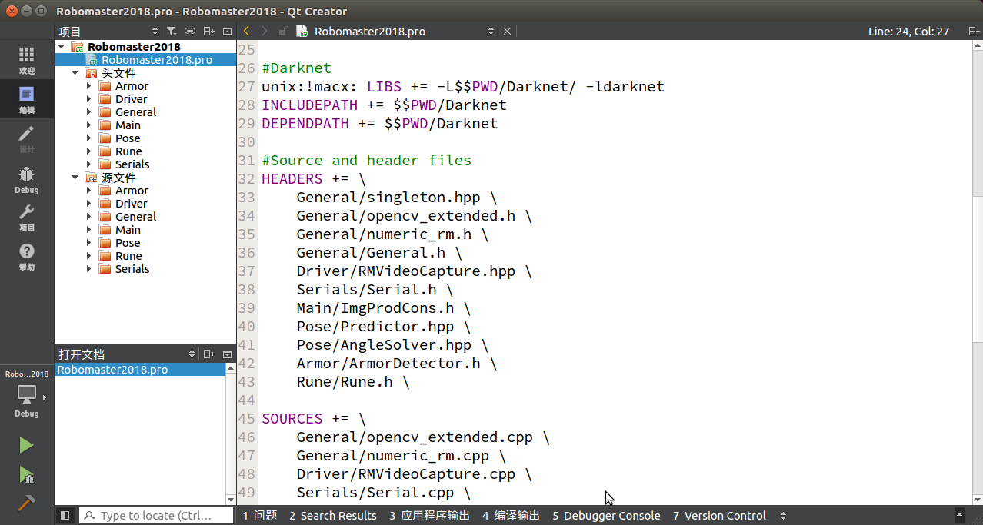Open the editor document list dropdown
The image size is (983, 525).
tap(491, 31)
